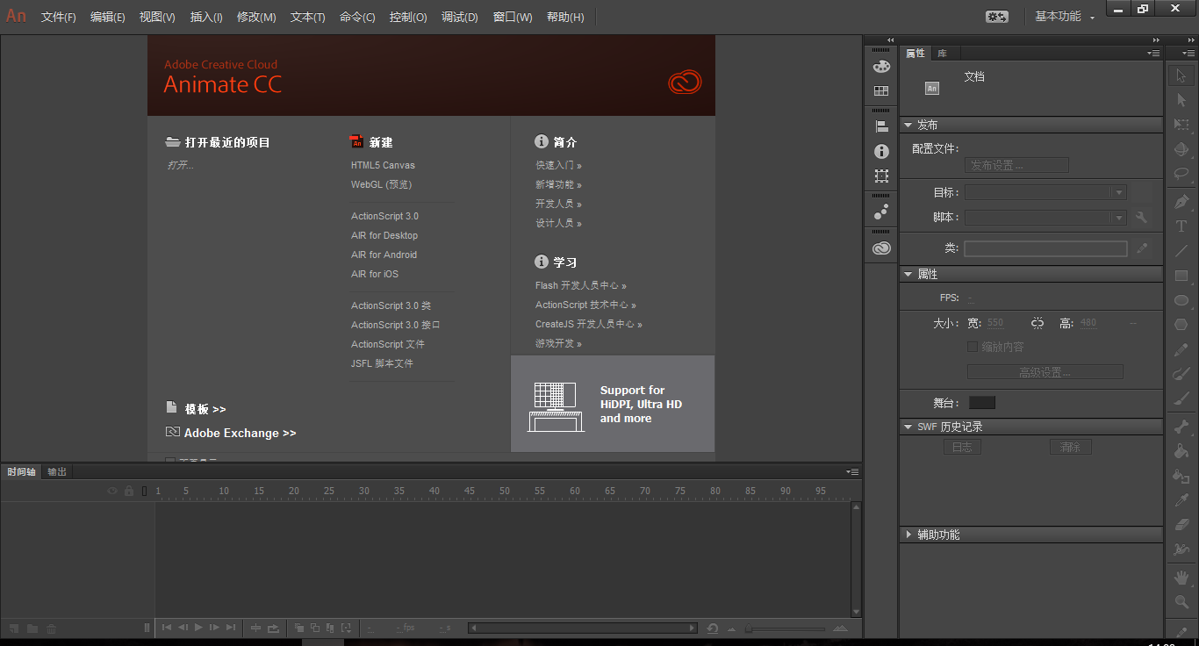
Task: Open the Color palette panel icon
Action: tap(881, 67)
